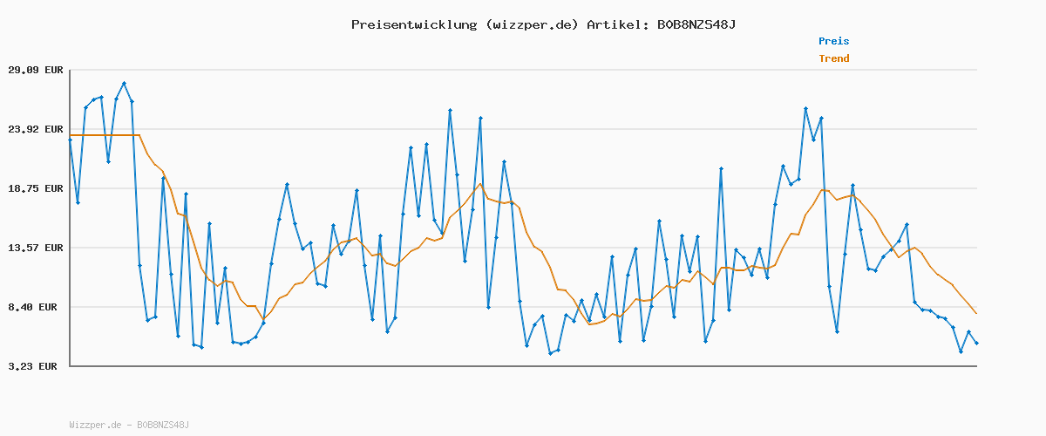The image size is (1046, 436).
Task: Select the tallest blue peak in chart's right half
Action: (805, 108)
